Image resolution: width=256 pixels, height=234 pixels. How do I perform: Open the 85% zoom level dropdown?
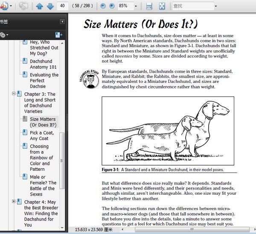click(x=136, y=6)
